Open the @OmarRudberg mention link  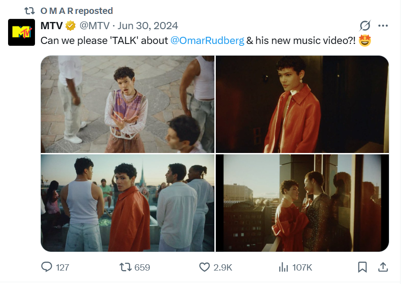(207, 40)
